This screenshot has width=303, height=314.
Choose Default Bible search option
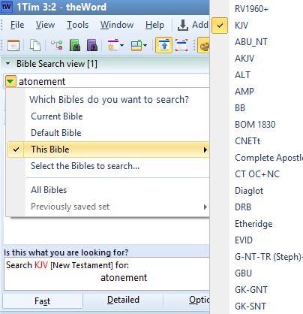coord(56,133)
